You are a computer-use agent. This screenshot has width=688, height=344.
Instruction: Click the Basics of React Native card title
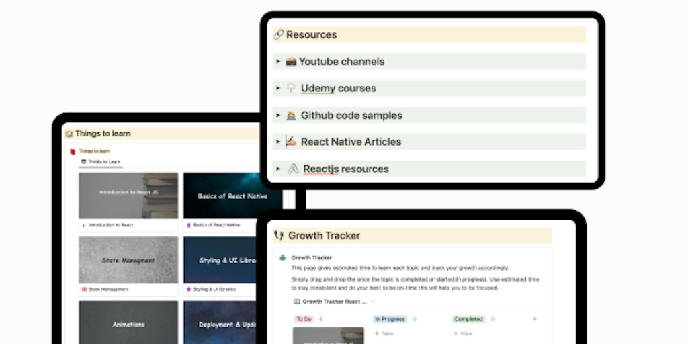[x=217, y=225]
